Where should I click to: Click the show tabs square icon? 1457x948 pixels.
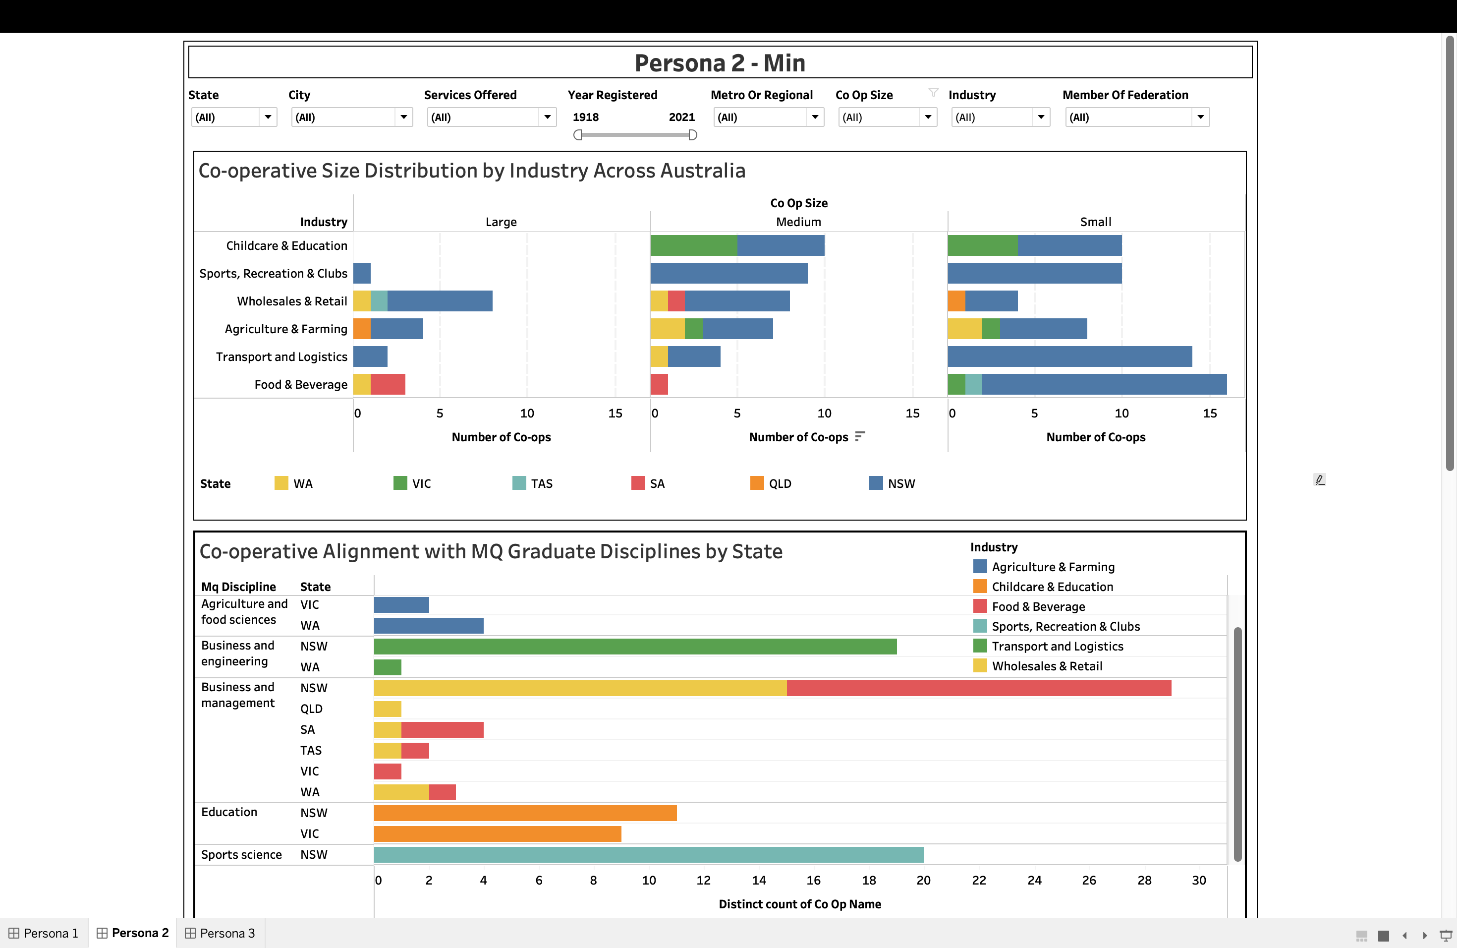[1384, 935]
